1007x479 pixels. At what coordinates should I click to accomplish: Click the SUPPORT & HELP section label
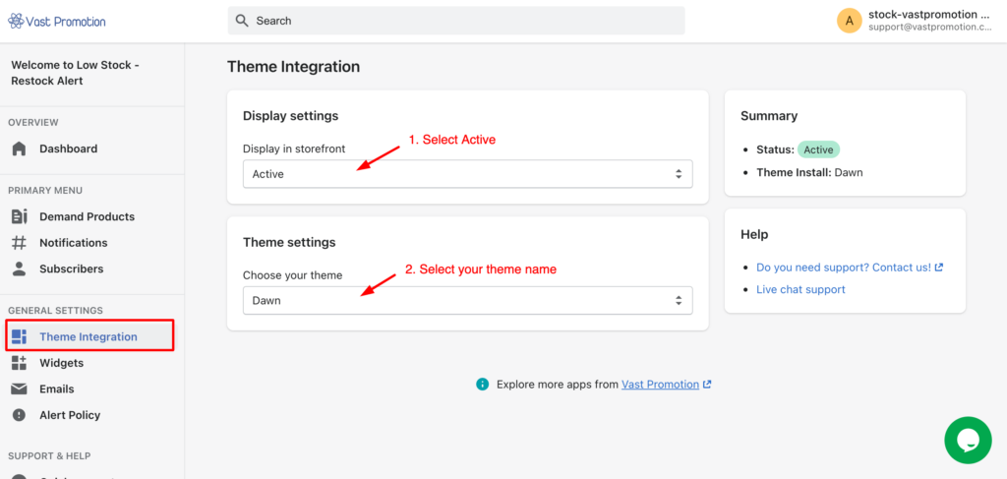click(x=49, y=455)
